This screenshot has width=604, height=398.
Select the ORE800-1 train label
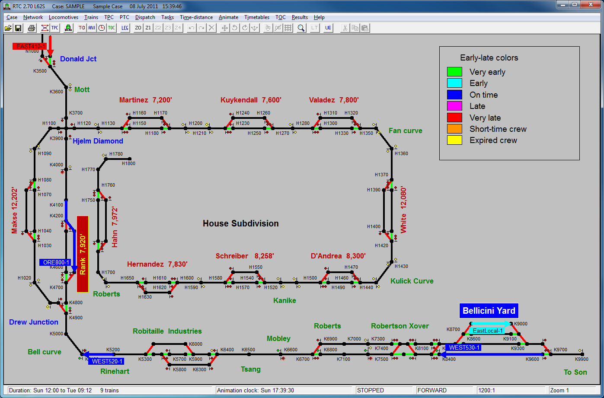(x=56, y=262)
